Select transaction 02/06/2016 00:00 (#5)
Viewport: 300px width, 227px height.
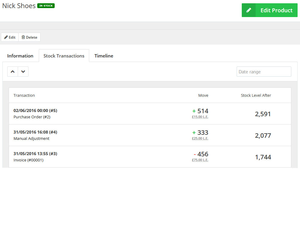pos(35,111)
